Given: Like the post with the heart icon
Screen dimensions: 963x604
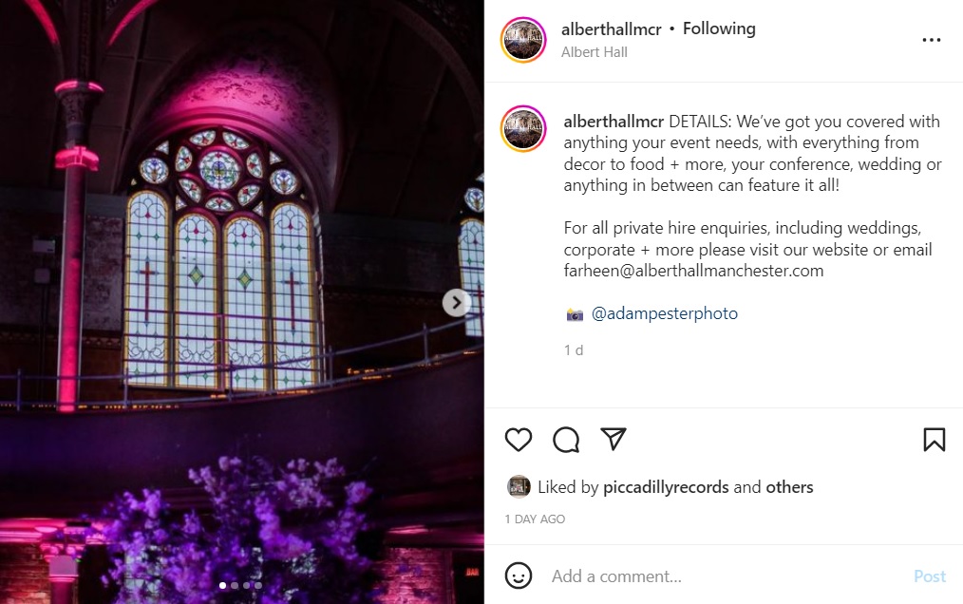Looking at the screenshot, I should pos(519,440).
